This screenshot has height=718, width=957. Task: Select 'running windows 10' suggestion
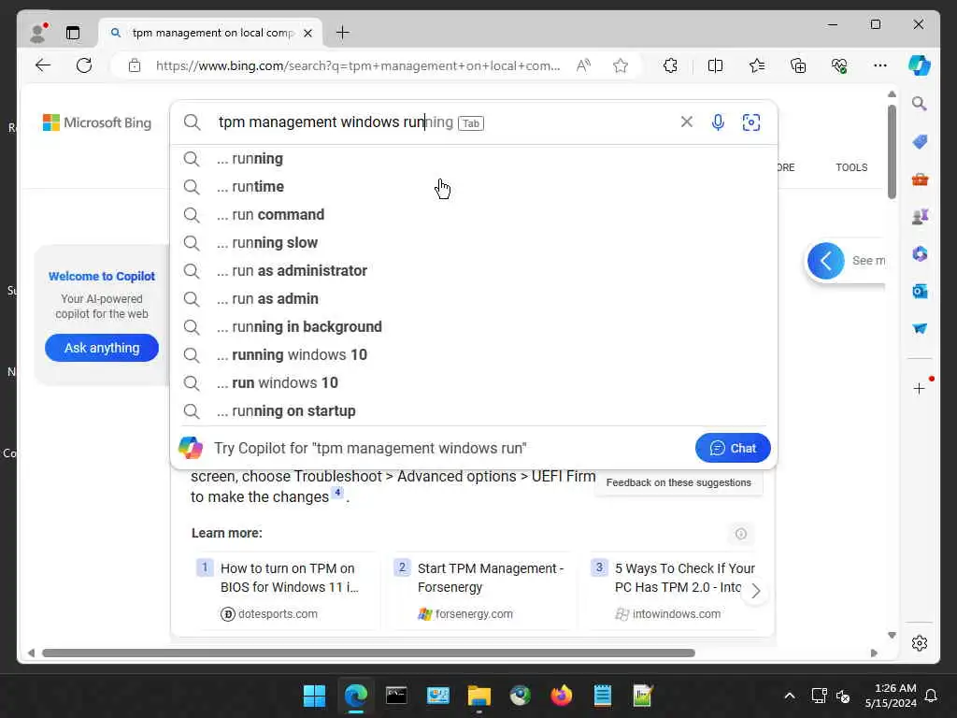point(474,355)
